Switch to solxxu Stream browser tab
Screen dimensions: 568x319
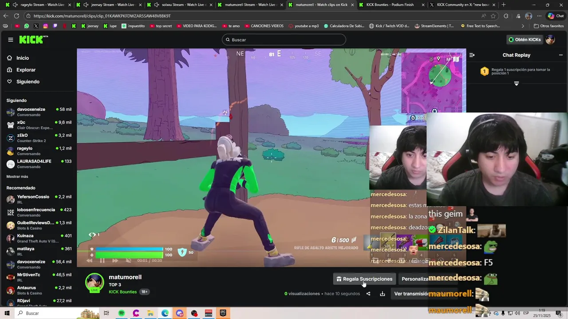[x=180, y=5]
